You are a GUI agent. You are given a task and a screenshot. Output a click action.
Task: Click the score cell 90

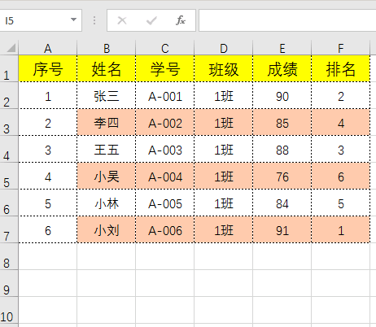[282, 95]
